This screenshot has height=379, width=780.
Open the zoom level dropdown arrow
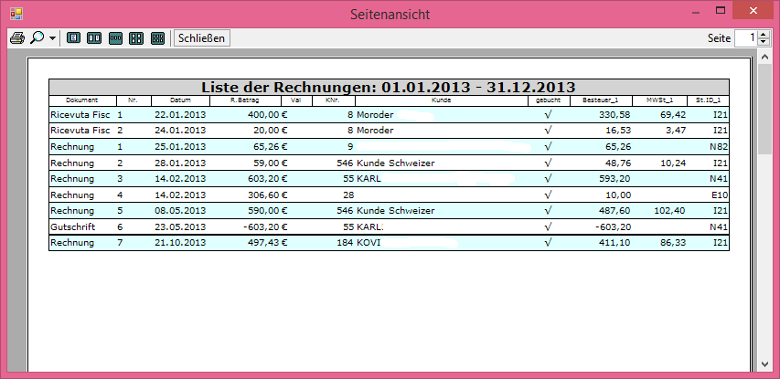(52, 39)
